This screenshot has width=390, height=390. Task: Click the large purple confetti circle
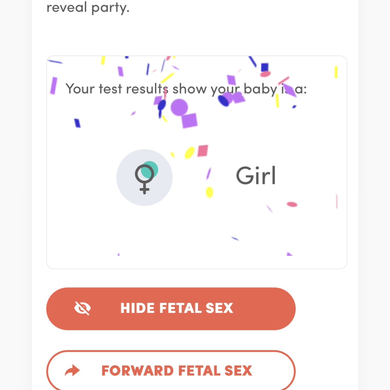[179, 108]
